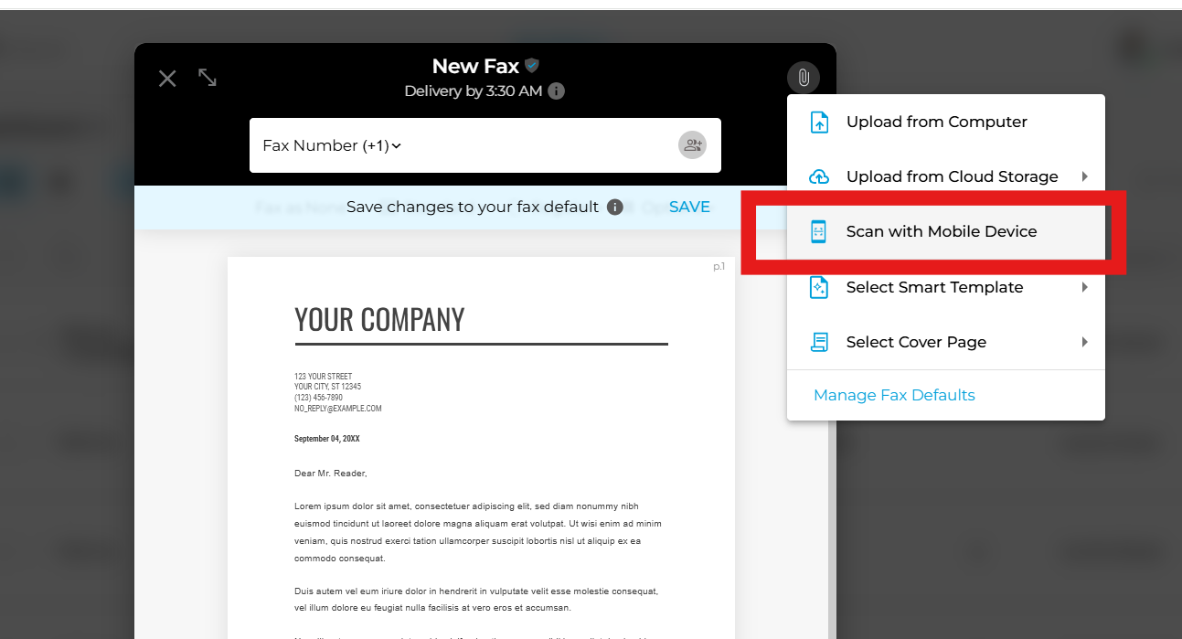Viewport: 1182px width, 639px height.
Task: Close the New Fax dialog with X
Action: pyautogui.click(x=167, y=79)
